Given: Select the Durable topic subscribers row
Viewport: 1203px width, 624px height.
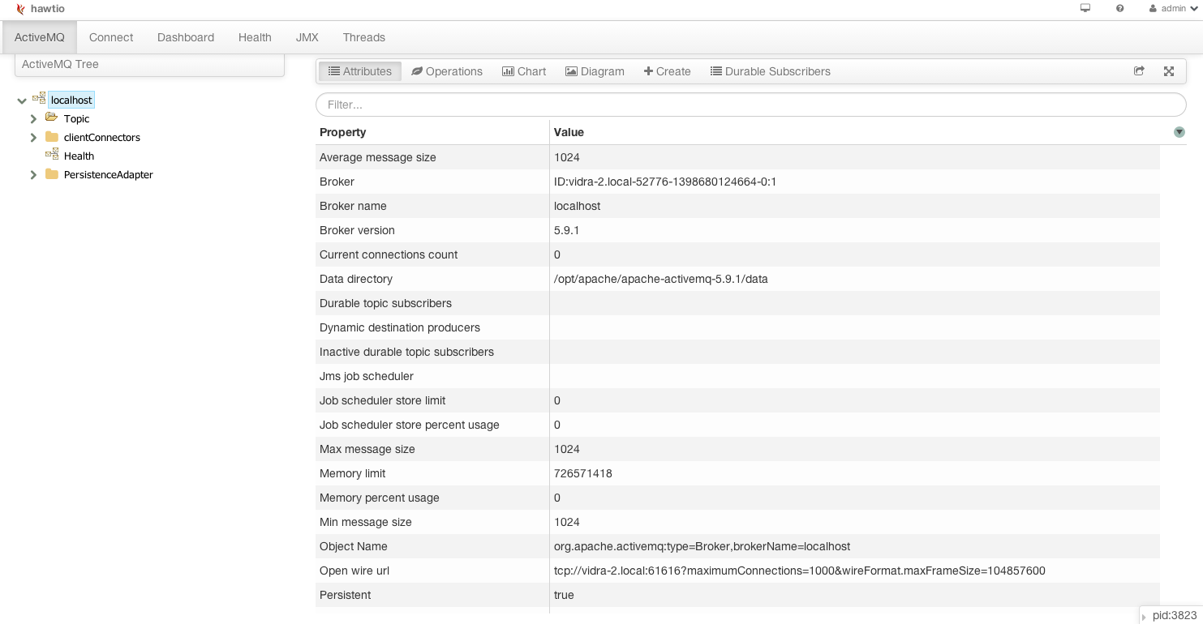Looking at the screenshot, I should 737,303.
